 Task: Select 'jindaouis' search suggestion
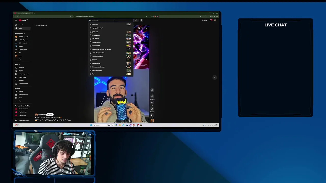[110, 32]
